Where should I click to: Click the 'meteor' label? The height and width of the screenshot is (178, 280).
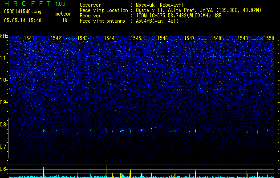coord(63,14)
